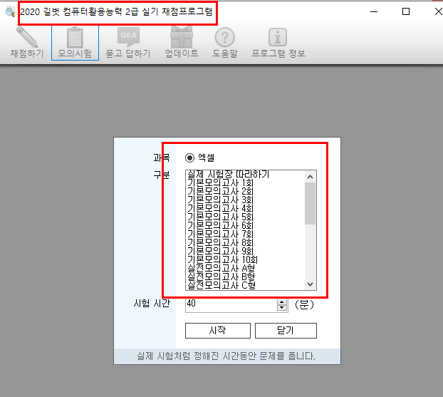Choose 기본모의고사 8회 in list

tap(220, 242)
